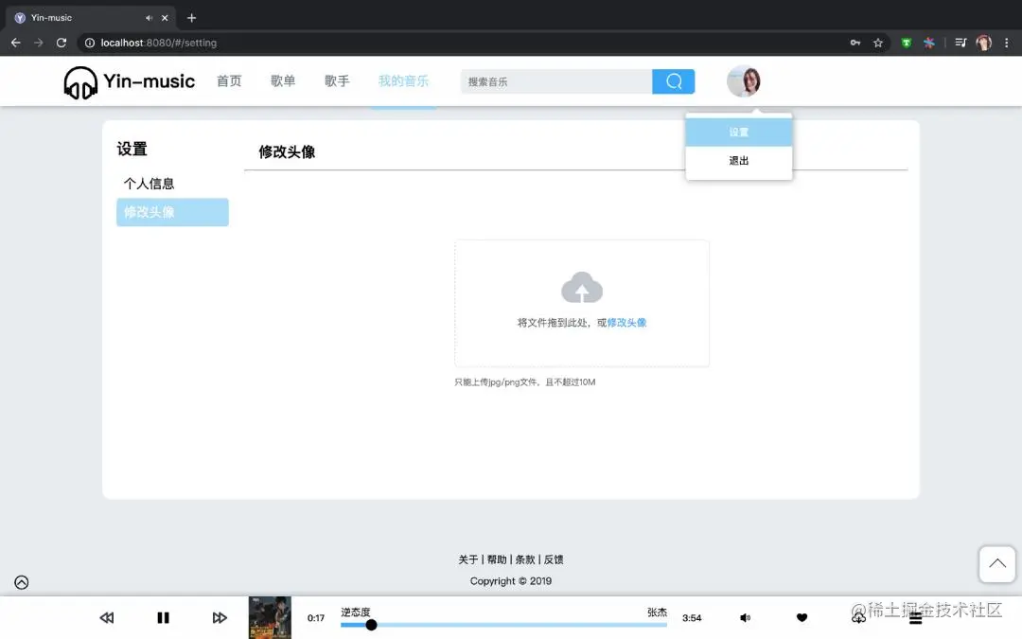Pause the current song
This screenshot has width=1022, height=639.
163,617
